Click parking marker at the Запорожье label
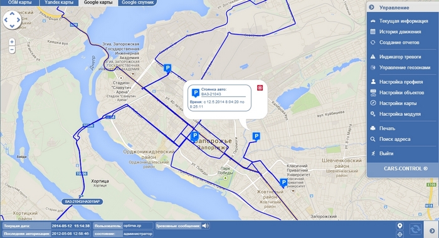 194,137
